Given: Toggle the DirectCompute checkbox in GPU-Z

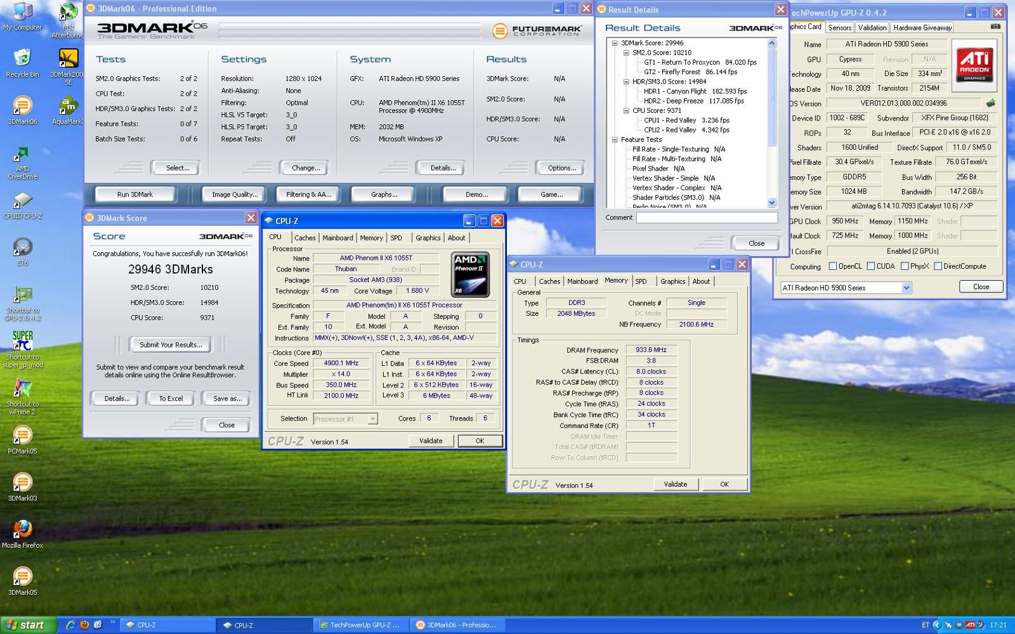Looking at the screenshot, I should (938, 266).
